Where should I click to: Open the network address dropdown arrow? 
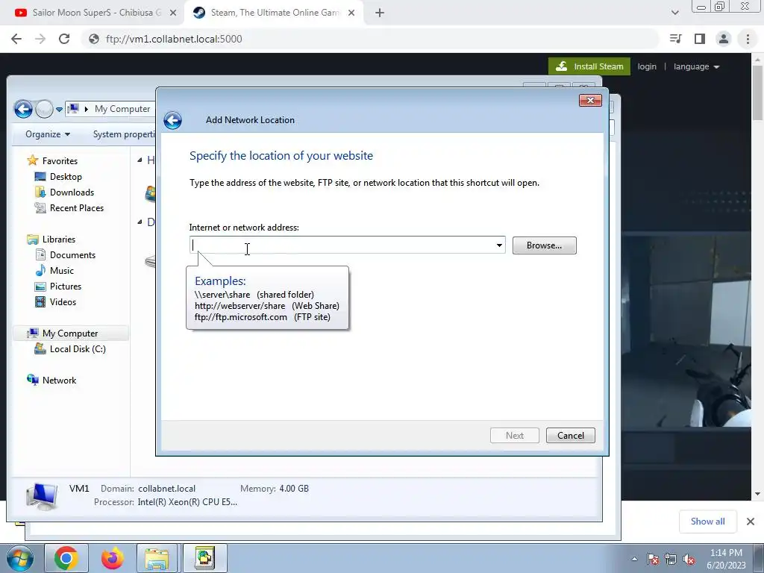click(499, 245)
